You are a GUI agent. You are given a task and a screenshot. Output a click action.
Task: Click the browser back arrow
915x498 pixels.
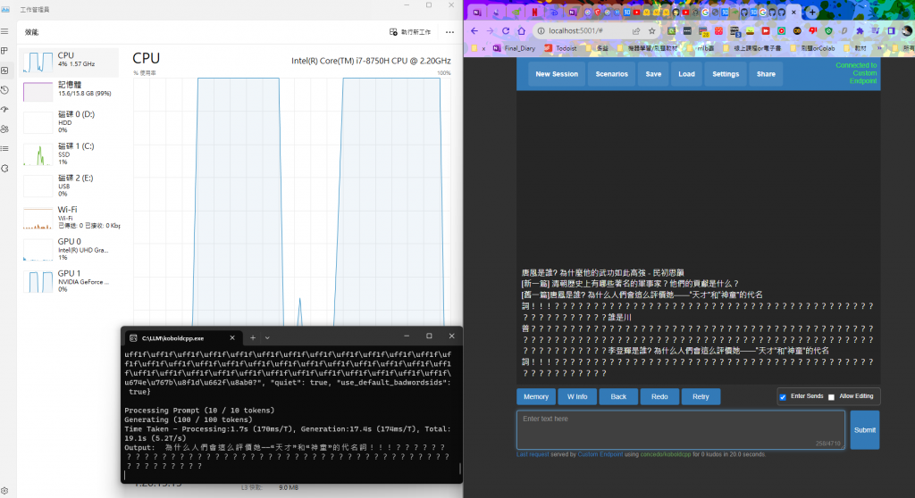coord(474,31)
